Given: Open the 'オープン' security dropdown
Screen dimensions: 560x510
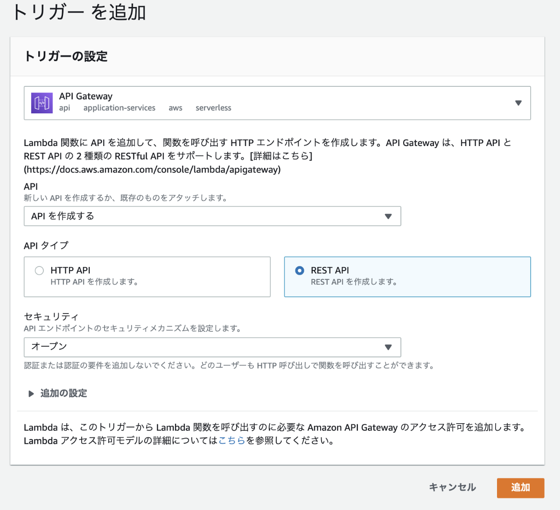Looking at the screenshot, I should [x=212, y=347].
